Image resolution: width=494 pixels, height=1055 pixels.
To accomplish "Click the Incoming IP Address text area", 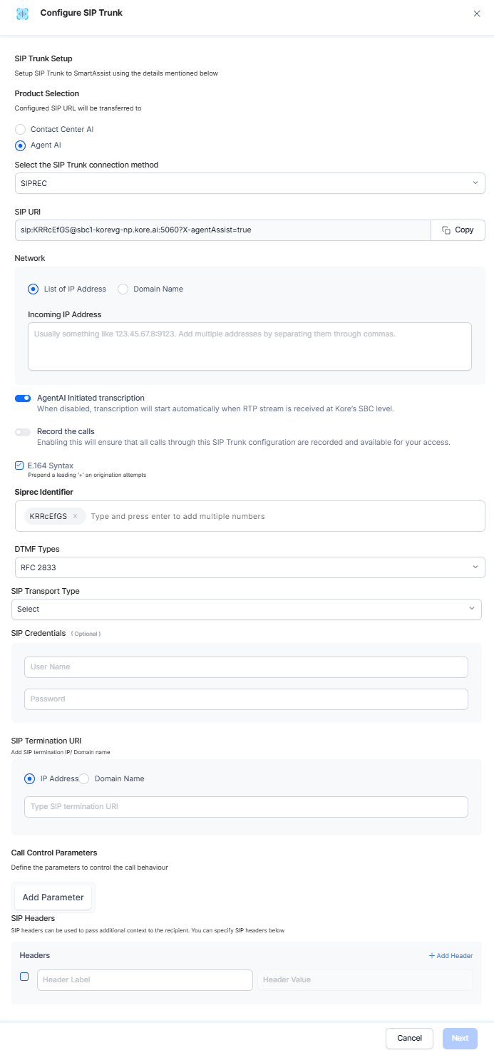I will pyautogui.click(x=249, y=346).
